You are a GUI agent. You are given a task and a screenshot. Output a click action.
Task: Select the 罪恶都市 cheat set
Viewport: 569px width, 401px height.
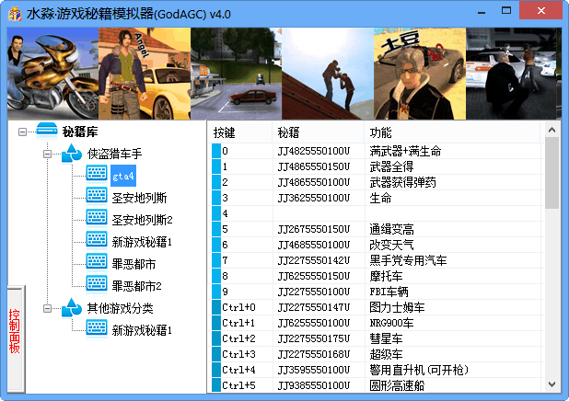click(134, 264)
